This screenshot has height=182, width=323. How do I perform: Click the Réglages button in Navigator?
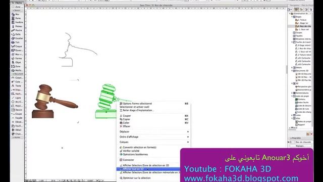coord(300,146)
